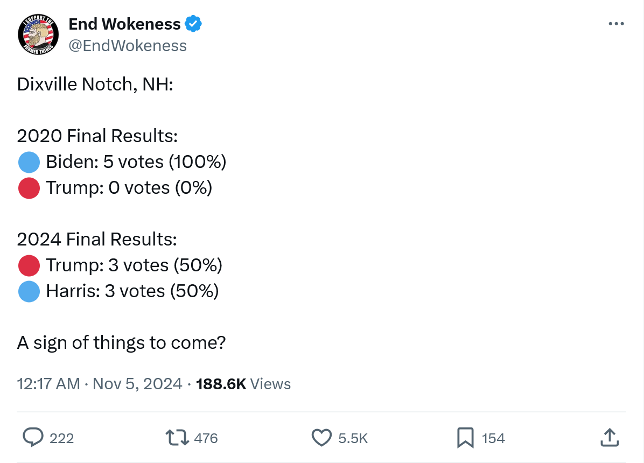Click the reply speech bubble icon

pos(33,438)
